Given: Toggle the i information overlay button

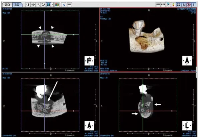Looking at the screenshot, I should pos(194,5).
